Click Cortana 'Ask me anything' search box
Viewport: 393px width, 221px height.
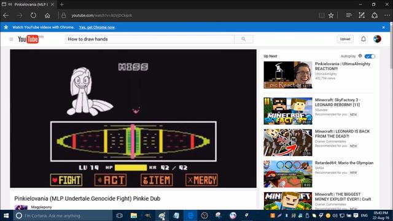coord(63,215)
